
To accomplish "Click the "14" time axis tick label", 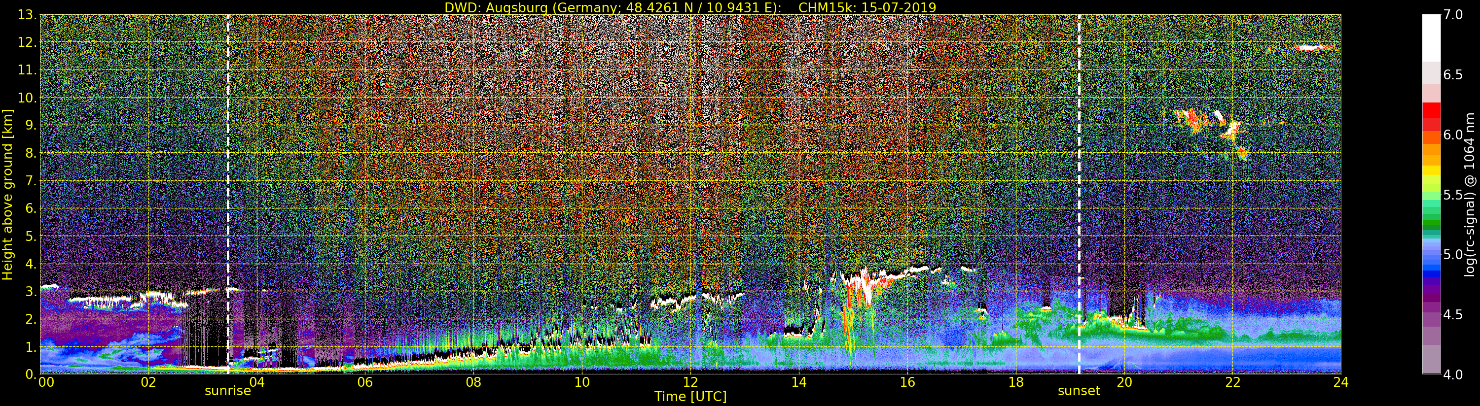I will (799, 382).
